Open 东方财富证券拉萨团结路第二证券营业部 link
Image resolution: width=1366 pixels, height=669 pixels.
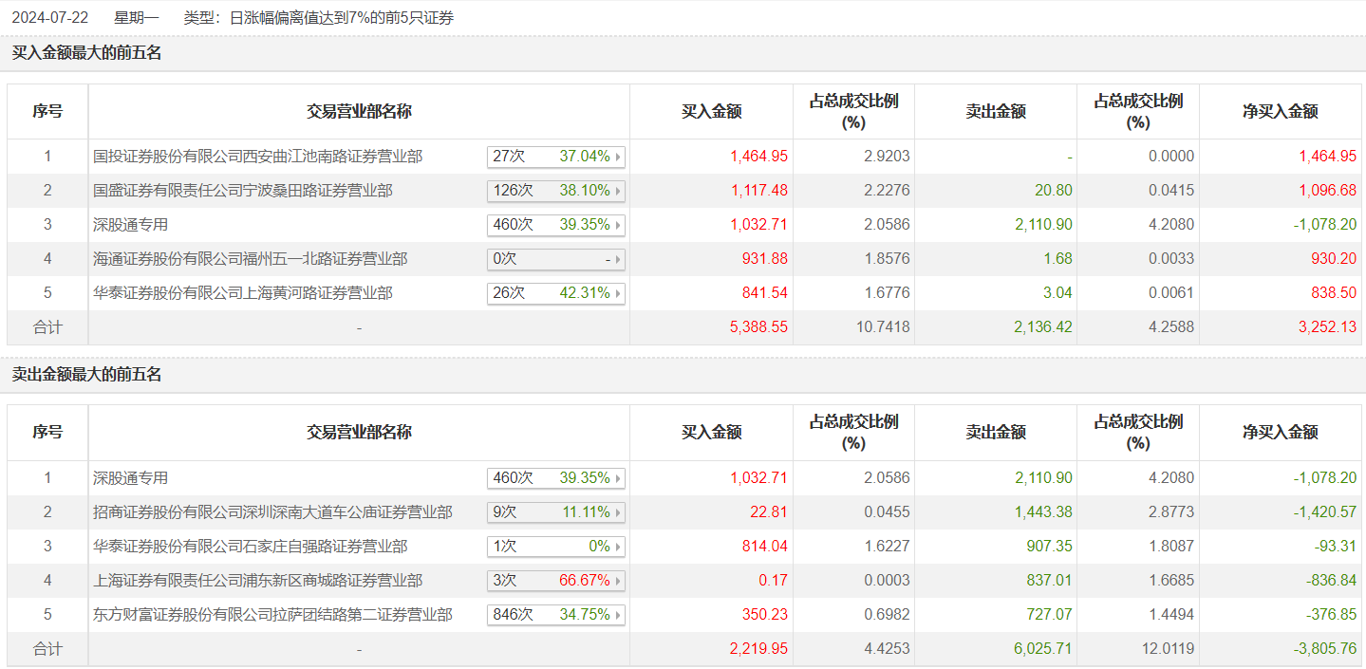(x=273, y=615)
